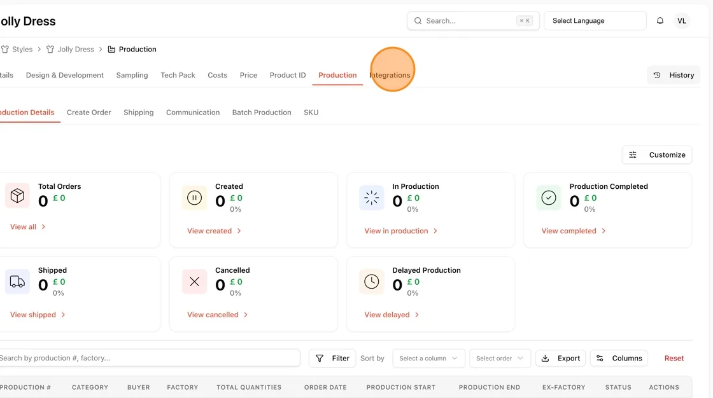Image resolution: width=713 pixels, height=398 pixels.
Task: Click the factory icon beside Production breadcrumb
Action: tap(111, 49)
